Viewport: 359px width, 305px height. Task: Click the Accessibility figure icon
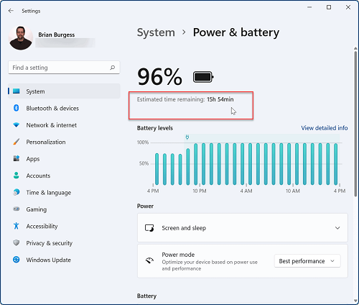(x=16, y=226)
